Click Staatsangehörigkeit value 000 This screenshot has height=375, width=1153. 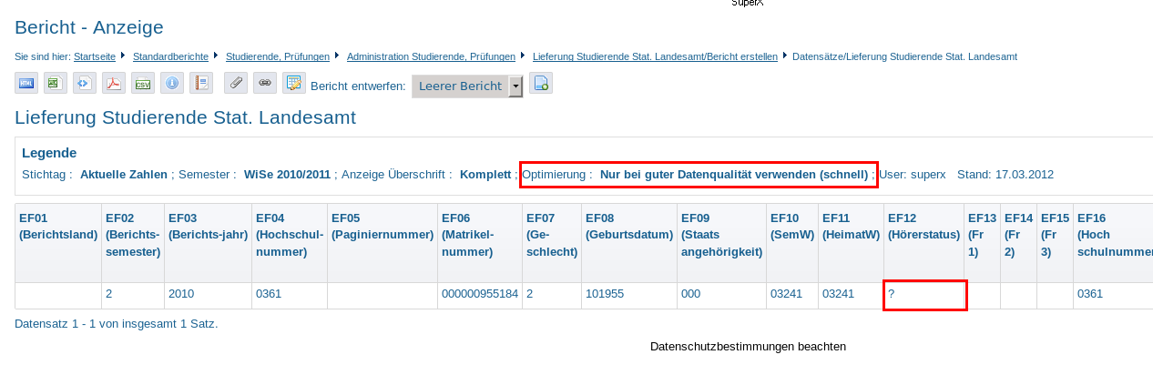690,294
